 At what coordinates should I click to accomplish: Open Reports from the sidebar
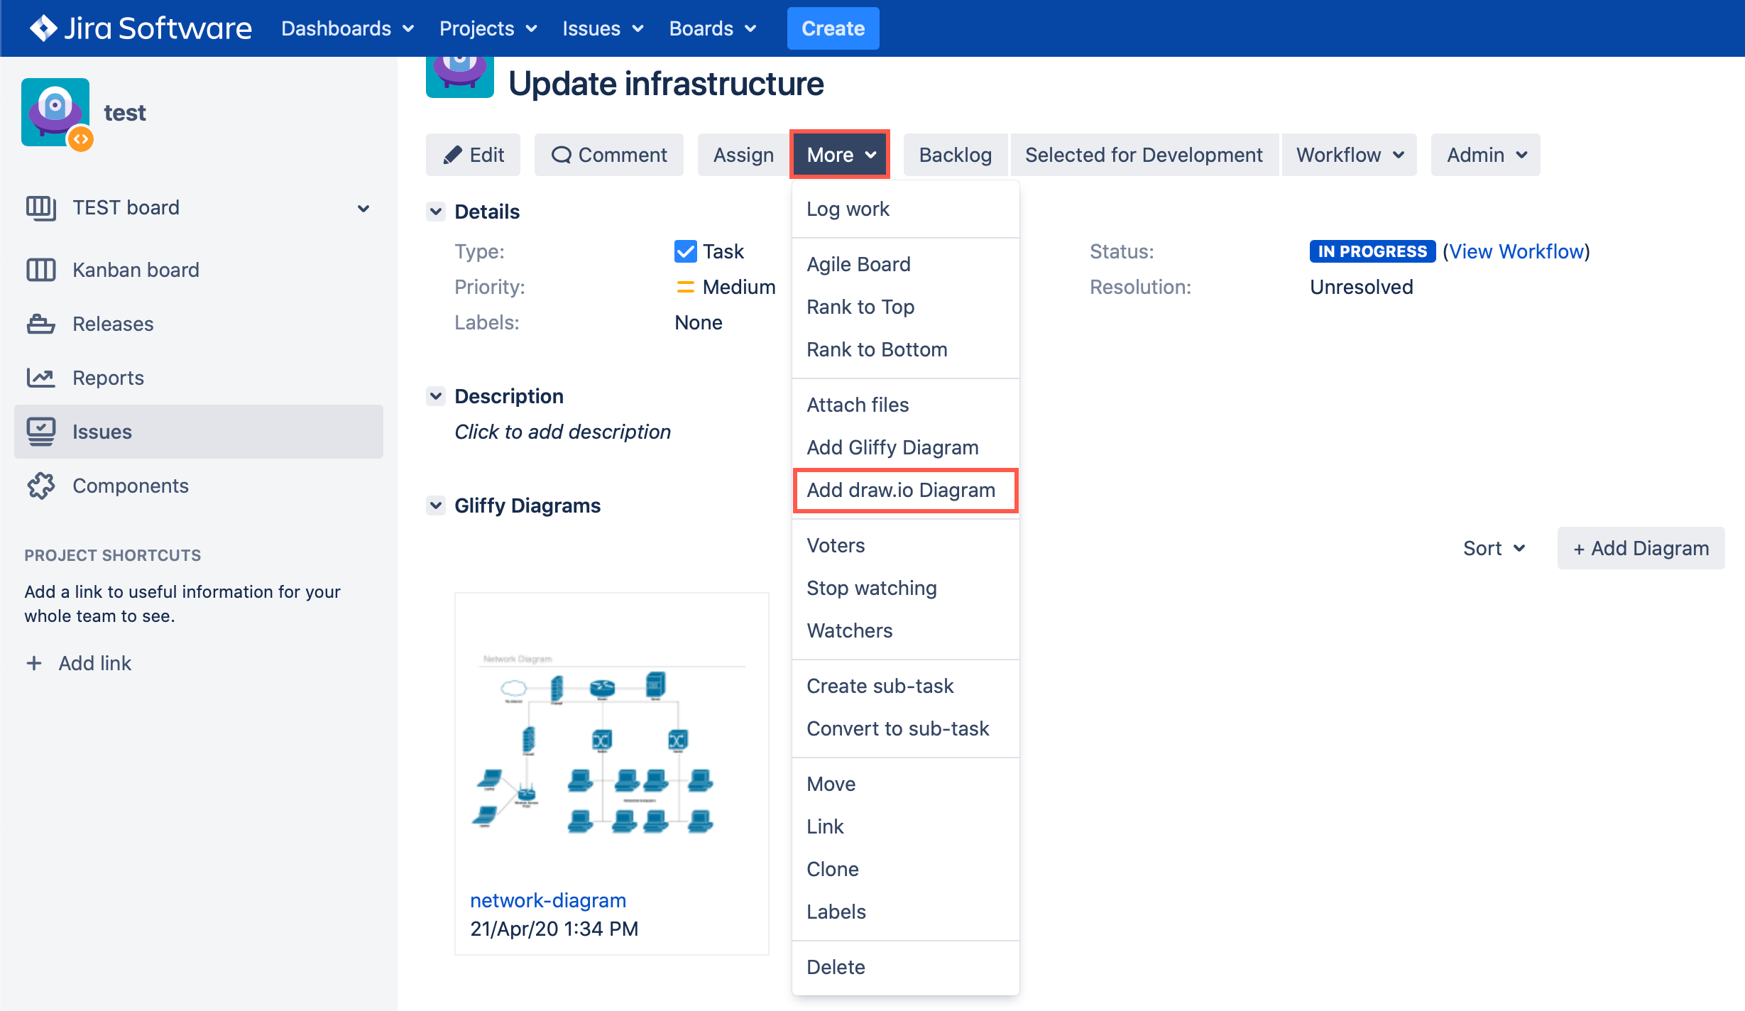[108, 378]
